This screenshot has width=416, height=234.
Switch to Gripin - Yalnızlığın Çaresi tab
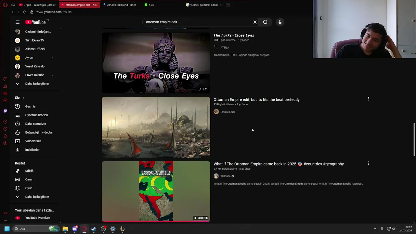pos(38,5)
